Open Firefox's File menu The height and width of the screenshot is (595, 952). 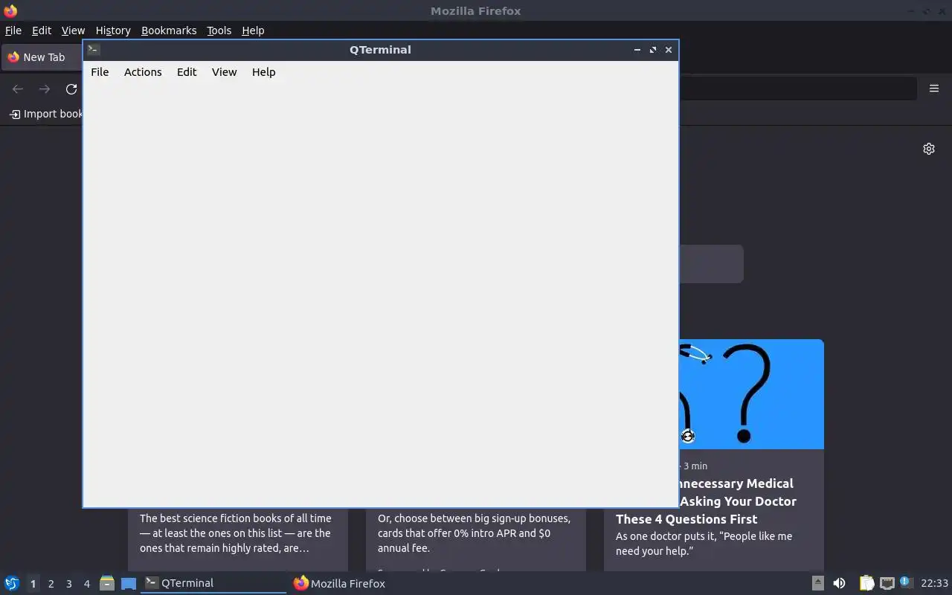click(13, 30)
